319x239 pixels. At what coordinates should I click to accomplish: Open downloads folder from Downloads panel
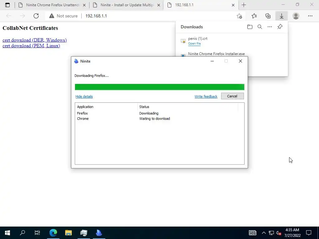[250, 27]
